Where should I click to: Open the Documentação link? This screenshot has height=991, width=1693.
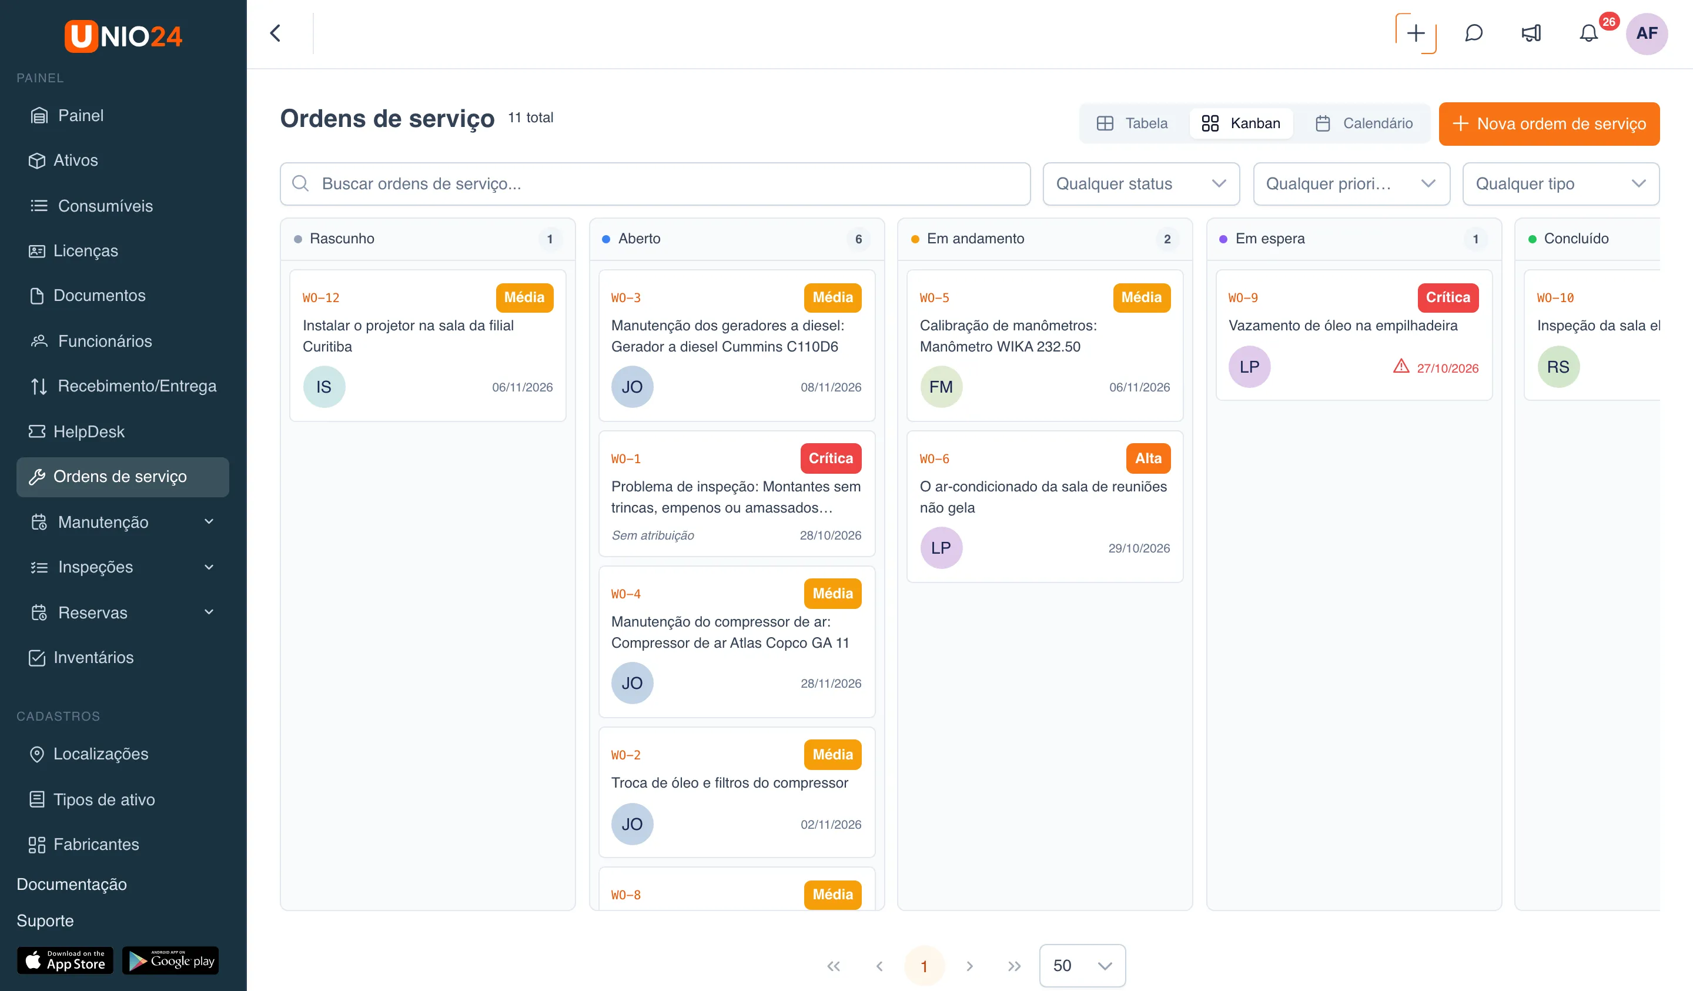[x=71, y=884]
